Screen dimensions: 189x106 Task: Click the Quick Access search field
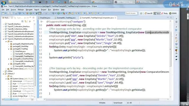click(x=131, y=13)
